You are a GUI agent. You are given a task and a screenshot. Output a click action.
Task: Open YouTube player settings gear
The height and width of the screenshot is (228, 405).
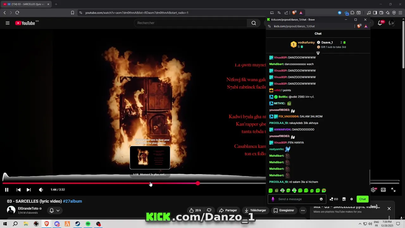click(373, 190)
